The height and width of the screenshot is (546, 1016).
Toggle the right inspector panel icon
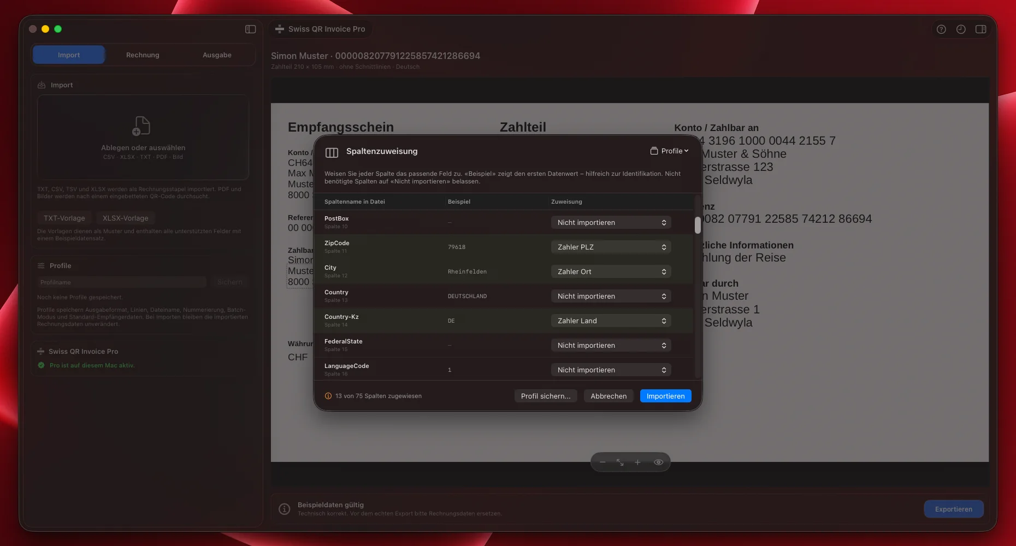pos(981,29)
